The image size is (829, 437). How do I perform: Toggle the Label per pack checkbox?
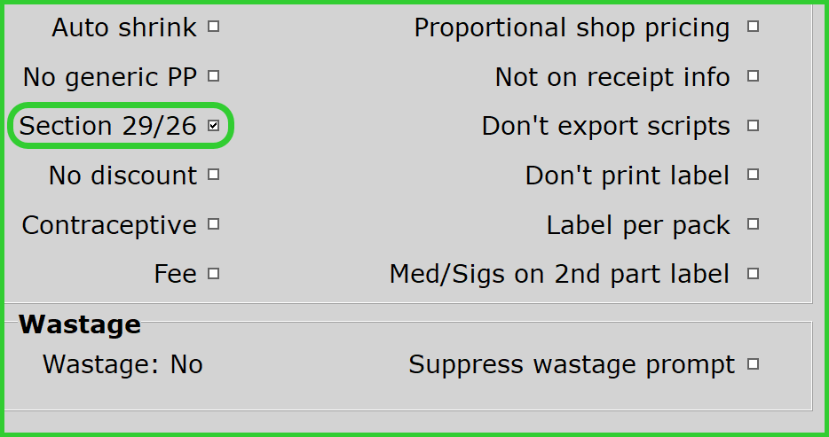coord(753,224)
